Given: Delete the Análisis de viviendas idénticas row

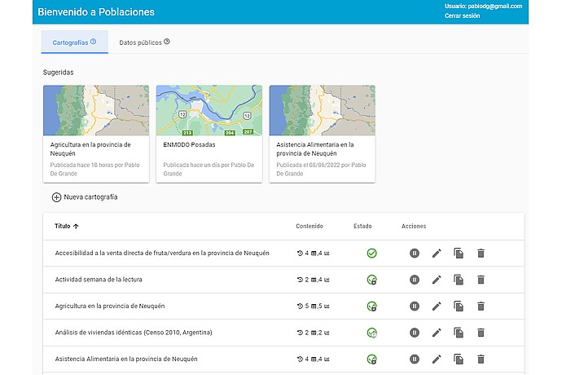Looking at the screenshot, I should [481, 333].
